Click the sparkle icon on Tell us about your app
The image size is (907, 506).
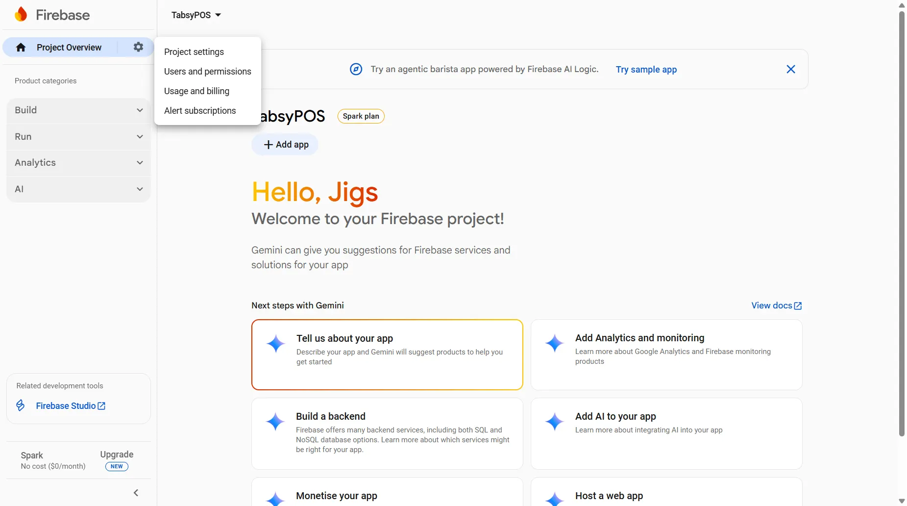click(x=275, y=344)
